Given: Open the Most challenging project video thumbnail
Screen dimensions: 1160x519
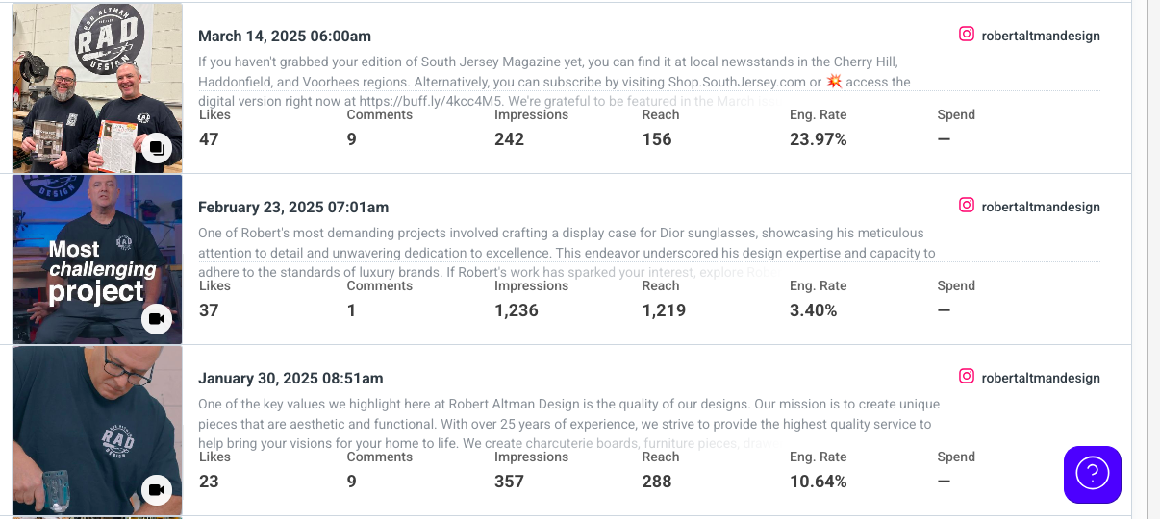Looking at the screenshot, I should 97,259.
